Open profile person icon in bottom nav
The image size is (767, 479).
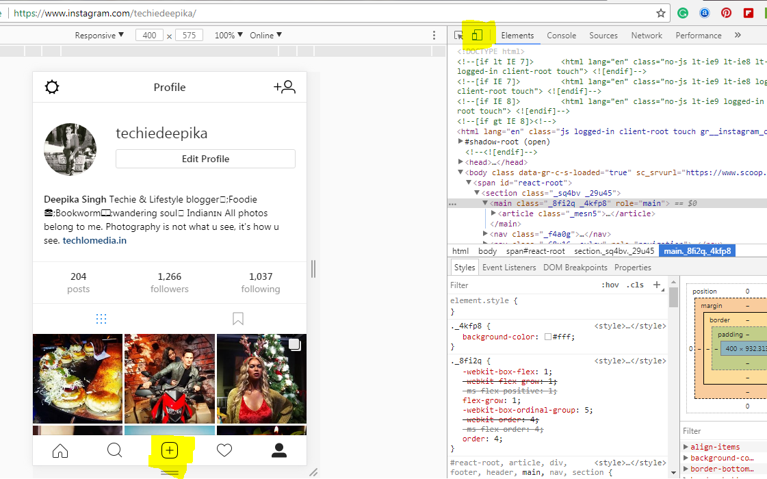pos(279,450)
